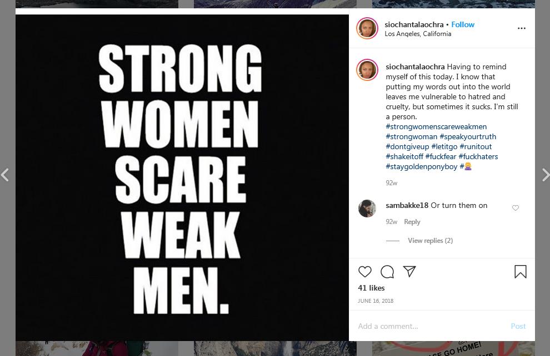The height and width of the screenshot is (356, 550).
Task: Go to previous post with left arrow
Action: point(4,175)
